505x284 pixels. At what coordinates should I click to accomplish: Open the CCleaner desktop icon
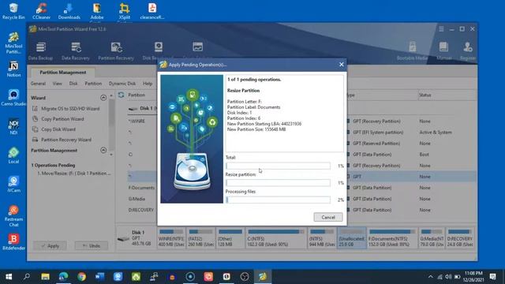(41, 11)
